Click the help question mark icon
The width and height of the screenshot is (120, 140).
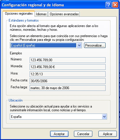(x=108, y=5)
